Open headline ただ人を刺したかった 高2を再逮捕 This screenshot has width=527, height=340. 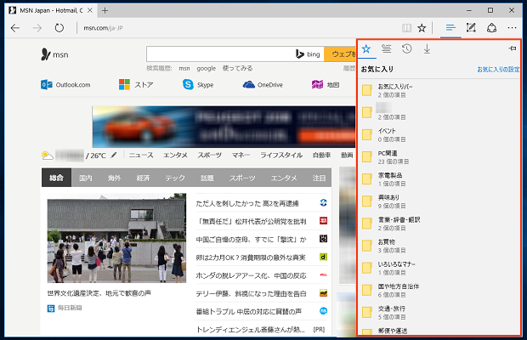pyautogui.click(x=247, y=203)
